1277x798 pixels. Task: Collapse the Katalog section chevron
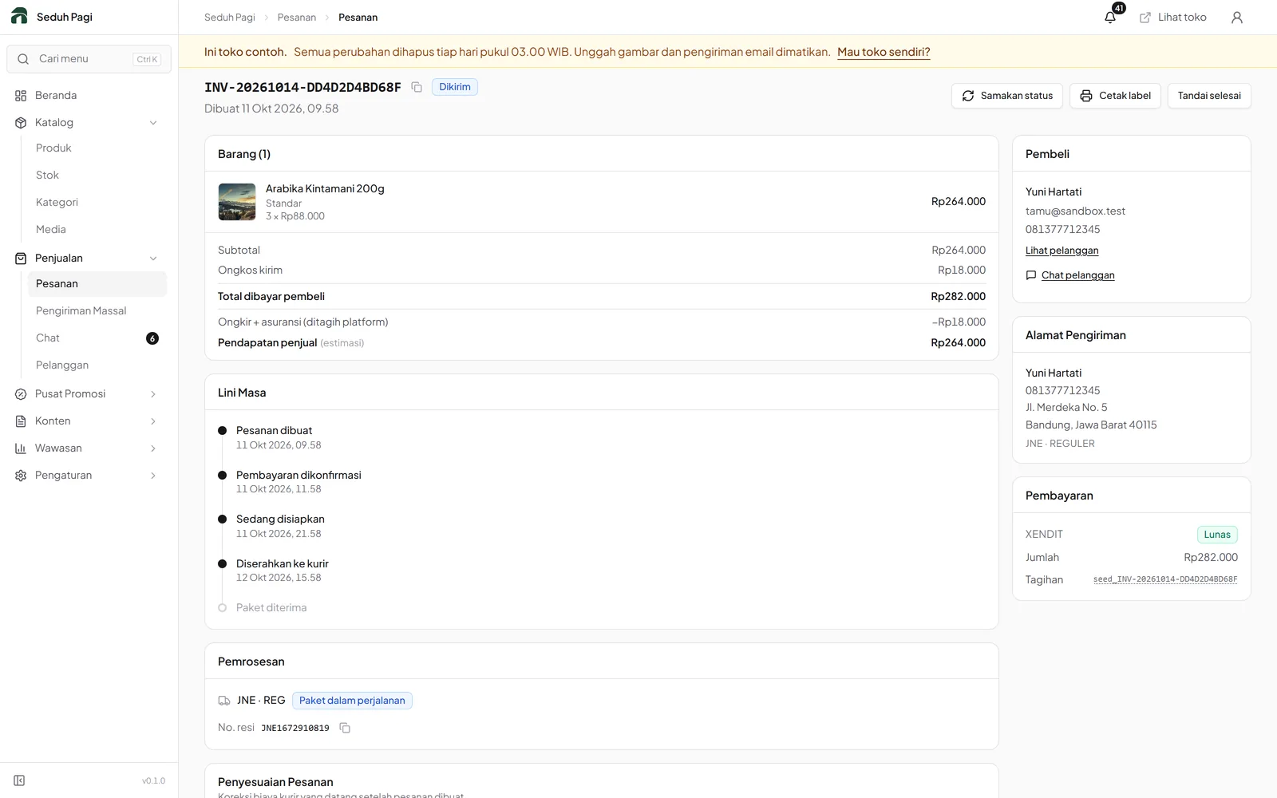pyautogui.click(x=153, y=122)
